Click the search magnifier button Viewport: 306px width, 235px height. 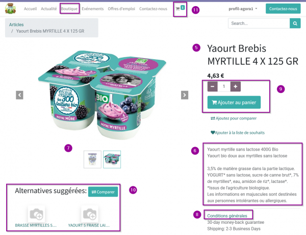(295, 24)
